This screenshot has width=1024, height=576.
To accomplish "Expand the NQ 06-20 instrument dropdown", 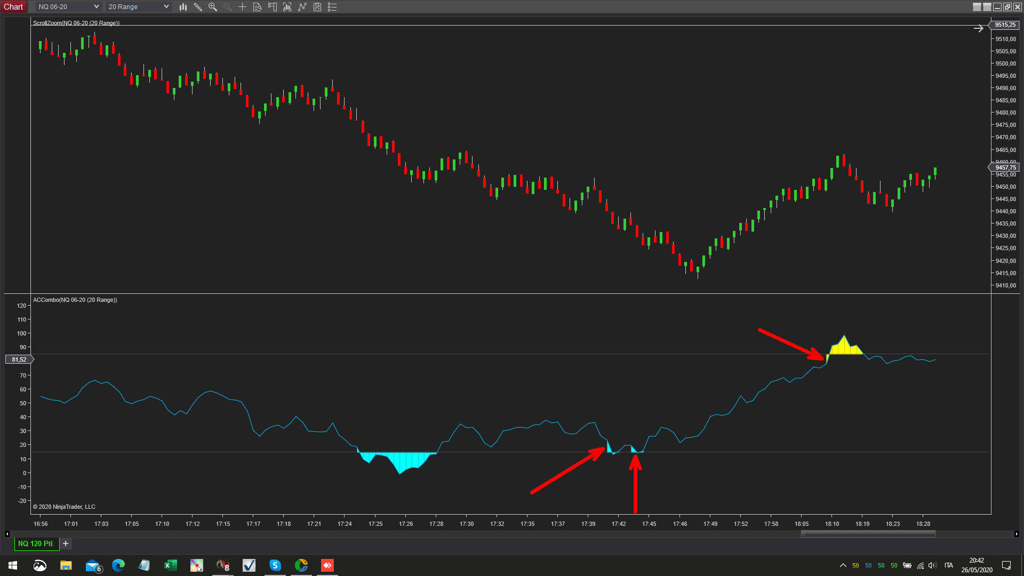I will click(x=96, y=7).
